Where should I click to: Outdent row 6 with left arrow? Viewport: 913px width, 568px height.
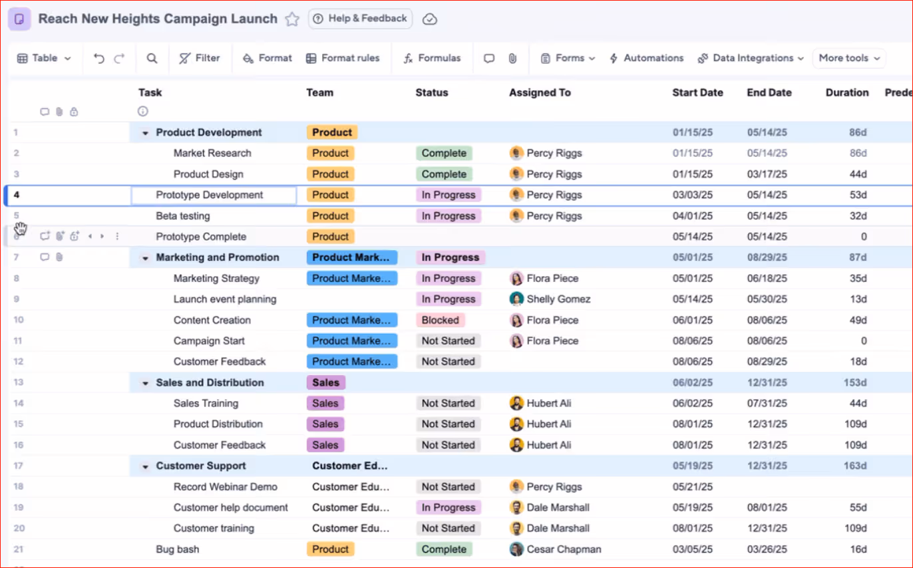90,236
